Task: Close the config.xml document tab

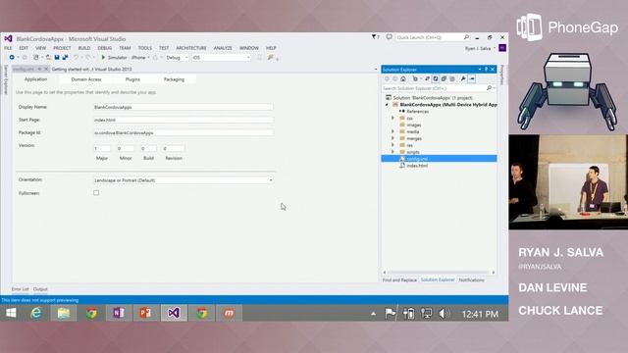Action: point(46,69)
